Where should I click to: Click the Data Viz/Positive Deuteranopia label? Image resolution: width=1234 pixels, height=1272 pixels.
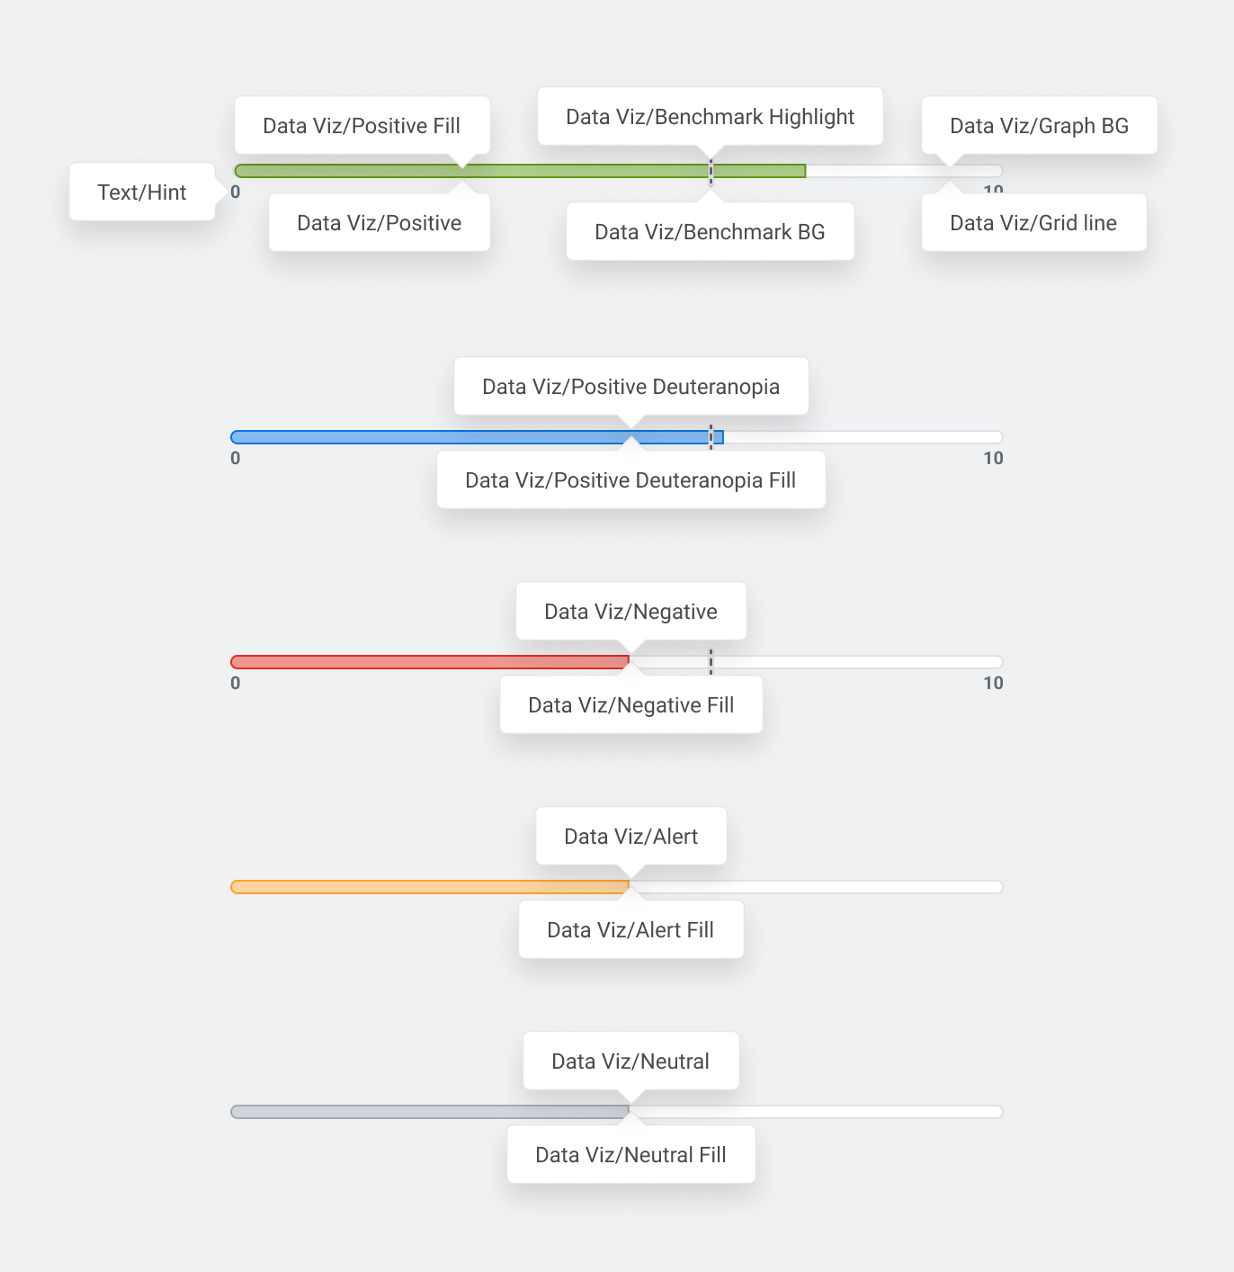point(630,387)
